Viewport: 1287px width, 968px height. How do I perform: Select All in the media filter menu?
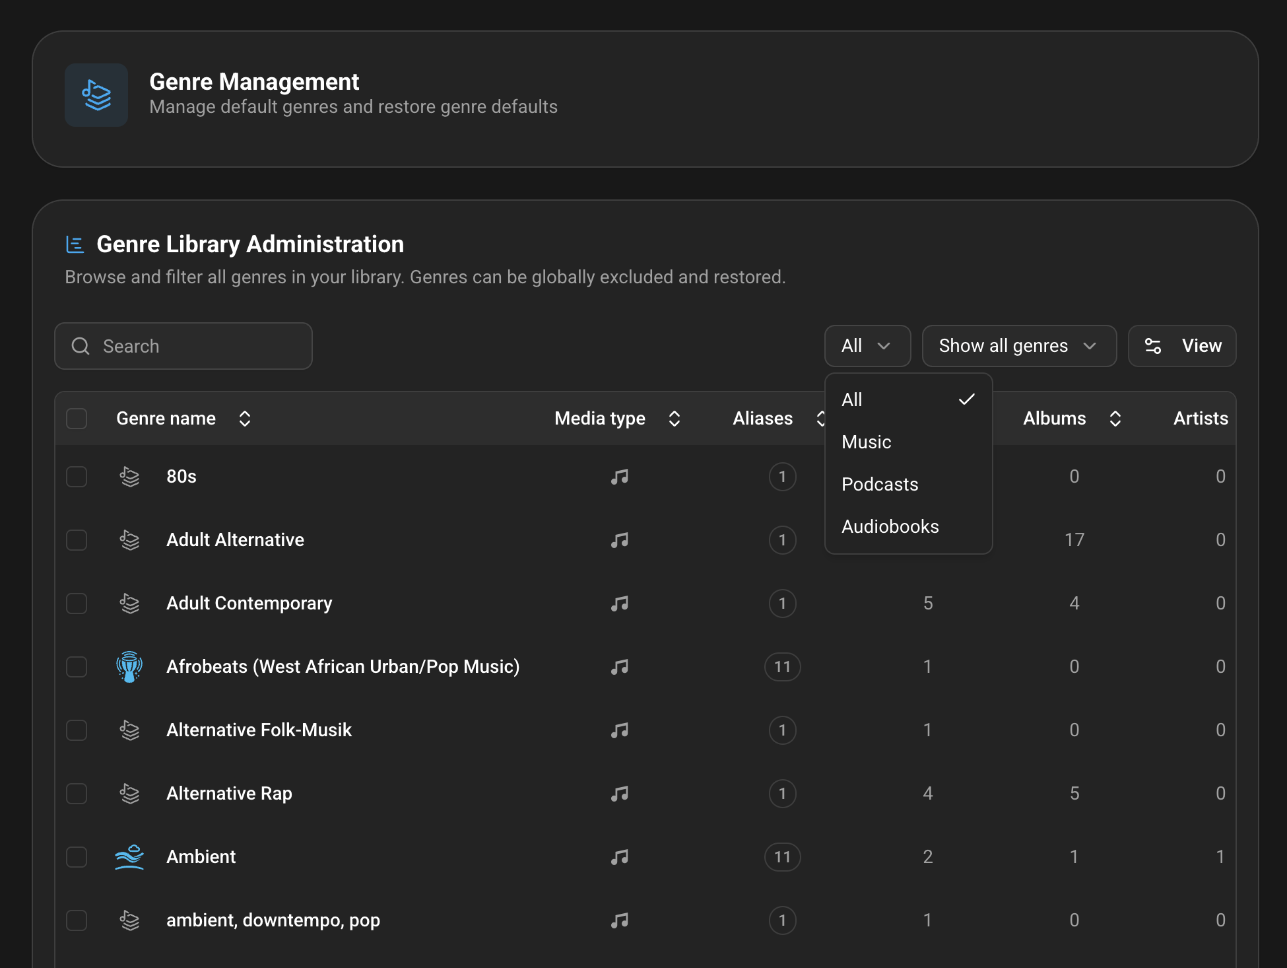point(909,400)
